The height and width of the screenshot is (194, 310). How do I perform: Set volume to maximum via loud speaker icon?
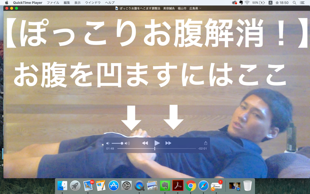[127, 143]
